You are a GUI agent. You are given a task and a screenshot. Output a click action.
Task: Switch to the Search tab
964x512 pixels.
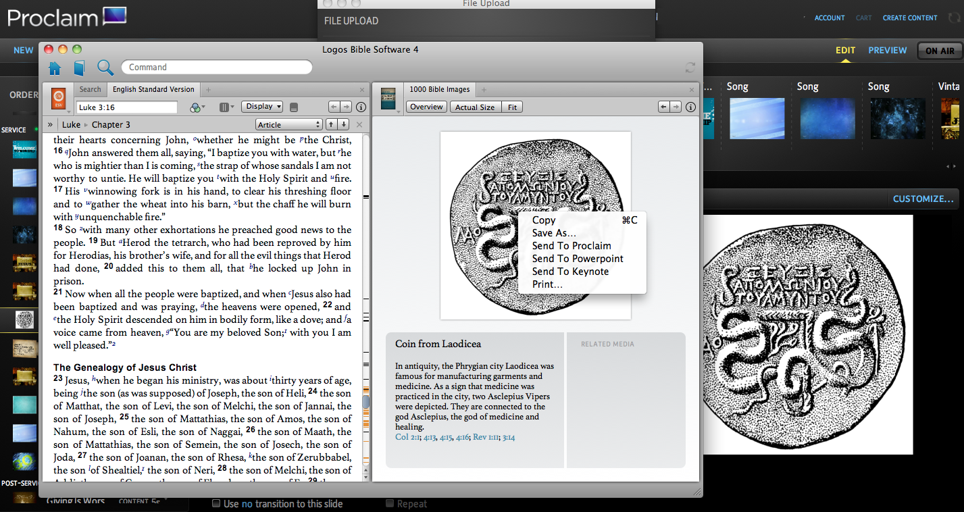pos(90,89)
